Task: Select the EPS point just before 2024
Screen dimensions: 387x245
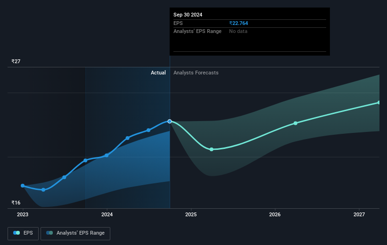Action: point(85,160)
